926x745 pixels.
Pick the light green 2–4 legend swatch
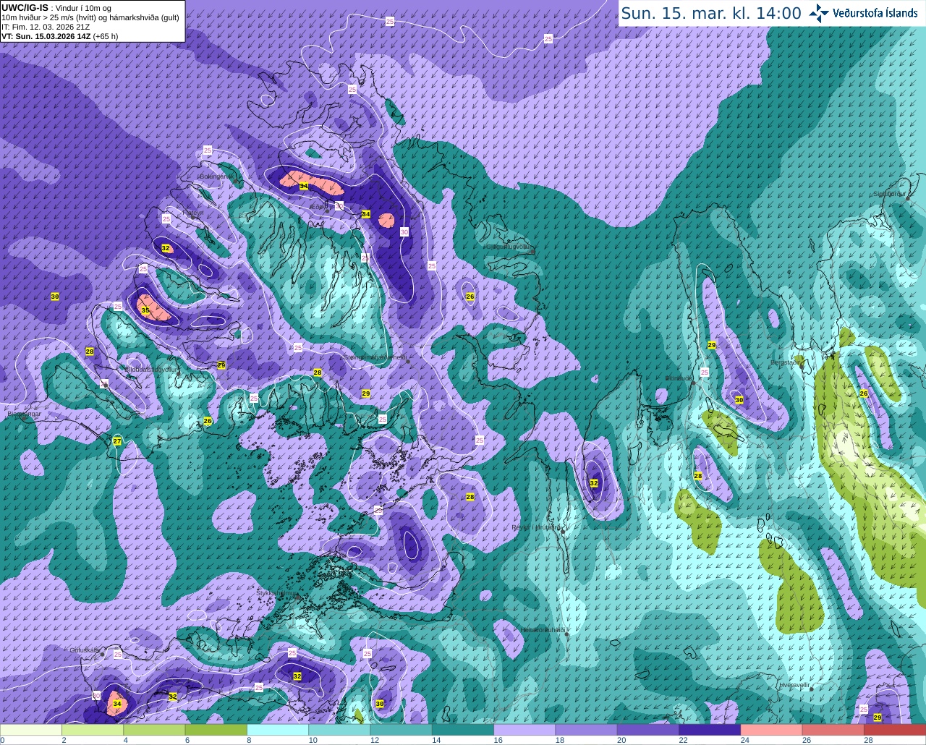pos(93,731)
